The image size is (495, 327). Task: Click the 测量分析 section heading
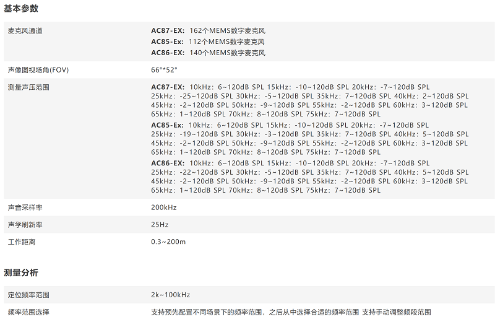21,272
